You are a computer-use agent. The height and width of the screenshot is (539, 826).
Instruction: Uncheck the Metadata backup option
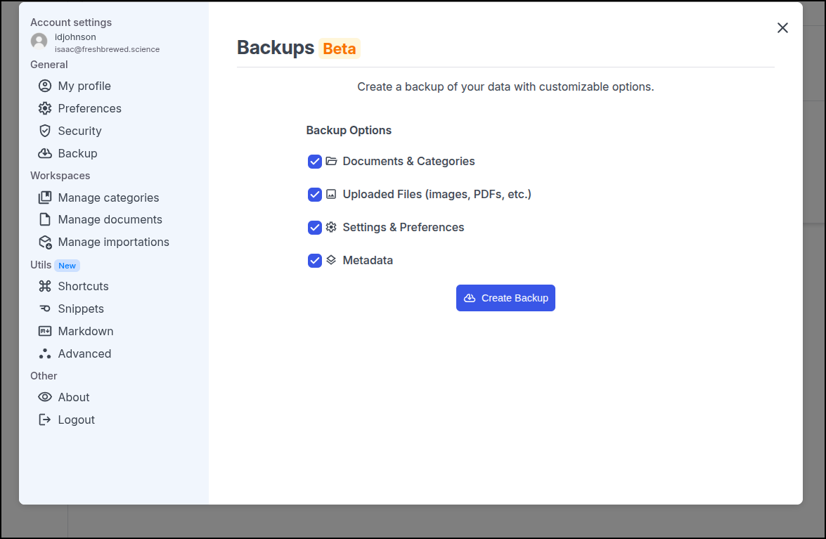coord(315,261)
